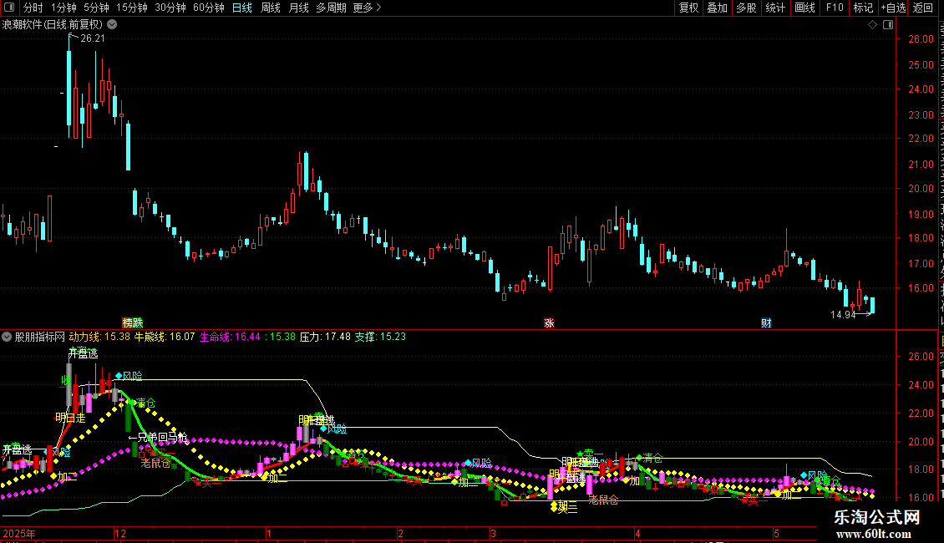Screen dimensions: 944x543
Task: Click the 返回 back button
Action: [923, 8]
